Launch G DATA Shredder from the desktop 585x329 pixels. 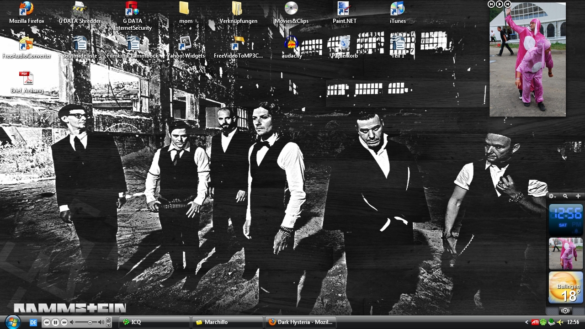pos(80,13)
